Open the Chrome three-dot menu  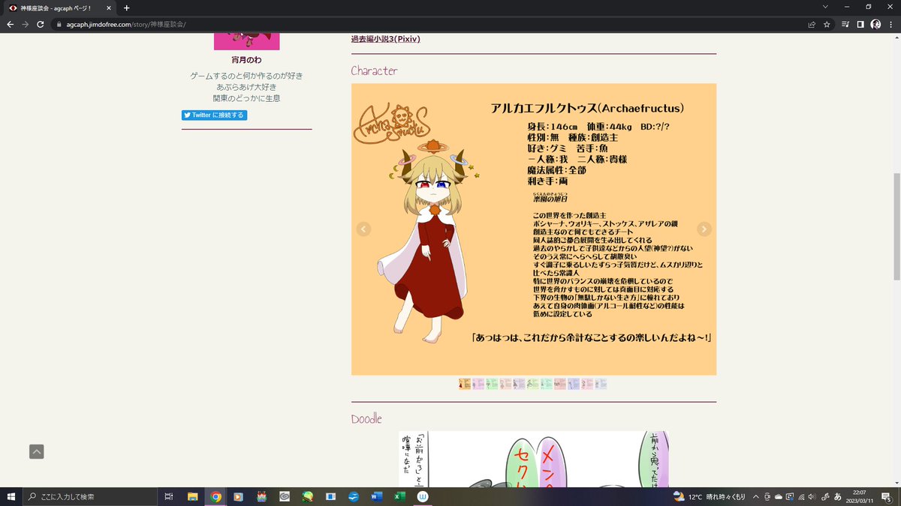pyautogui.click(x=890, y=24)
